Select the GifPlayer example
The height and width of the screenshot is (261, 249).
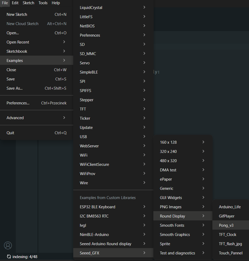pyautogui.click(x=227, y=216)
